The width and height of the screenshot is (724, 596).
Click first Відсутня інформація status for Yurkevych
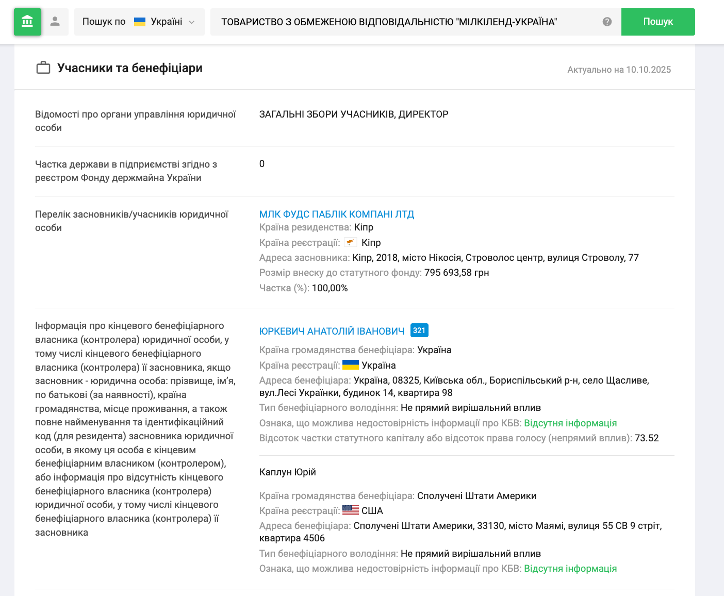pyautogui.click(x=570, y=423)
